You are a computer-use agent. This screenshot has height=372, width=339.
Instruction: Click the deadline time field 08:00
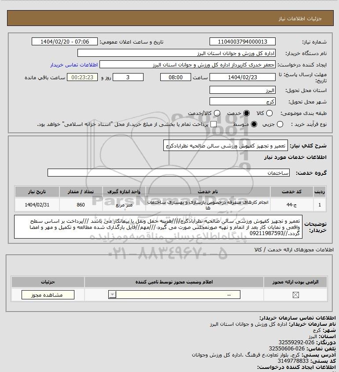point(176,77)
